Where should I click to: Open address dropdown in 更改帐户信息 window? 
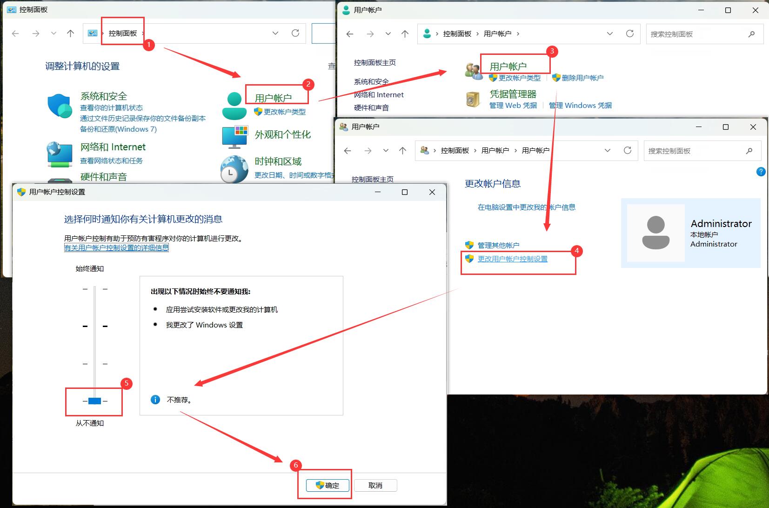pyautogui.click(x=607, y=150)
